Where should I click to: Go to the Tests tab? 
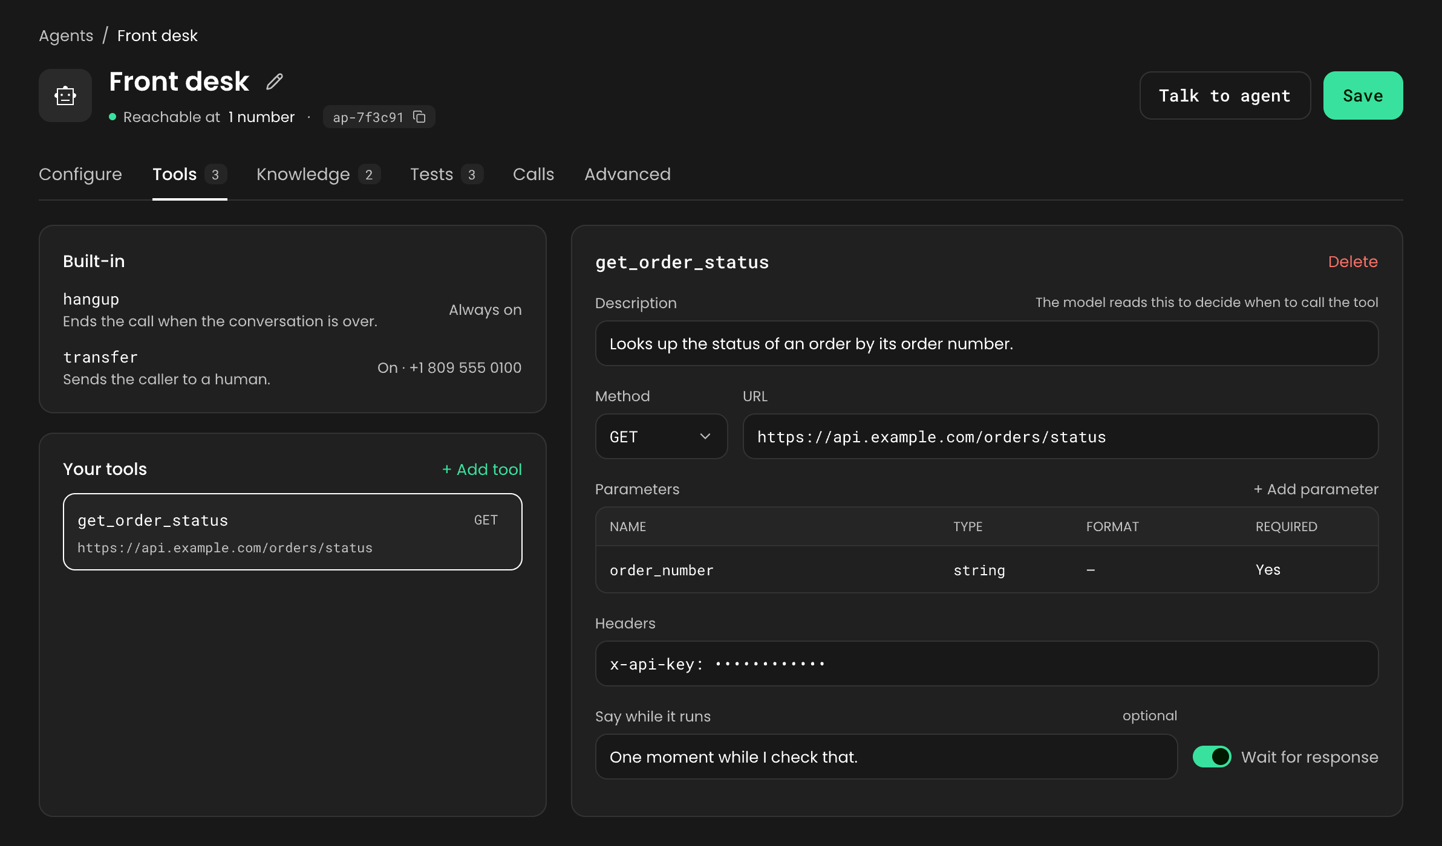click(x=446, y=174)
